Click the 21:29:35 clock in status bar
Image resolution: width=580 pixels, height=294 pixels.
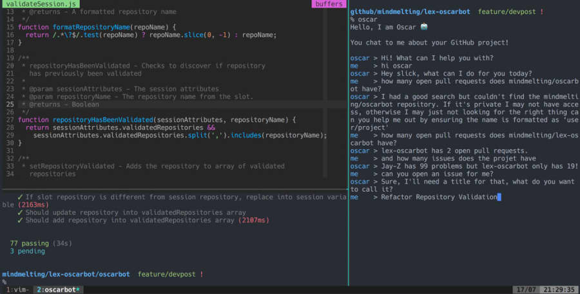click(x=558, y=289)
